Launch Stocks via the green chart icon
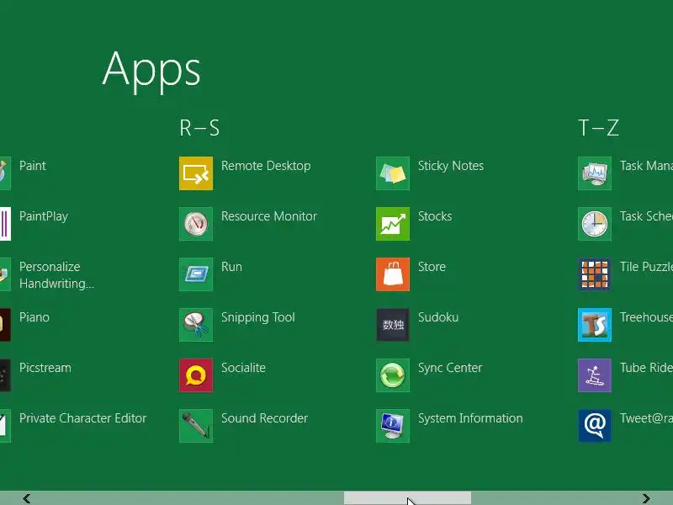This screenshot has height=505, width=673. click(x=393, y=224)
